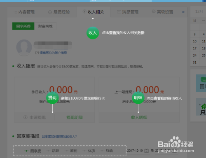Switch to the 财富商城 sub-tab
This screenshot has width=206, height=158.
(x=45, y=26)
